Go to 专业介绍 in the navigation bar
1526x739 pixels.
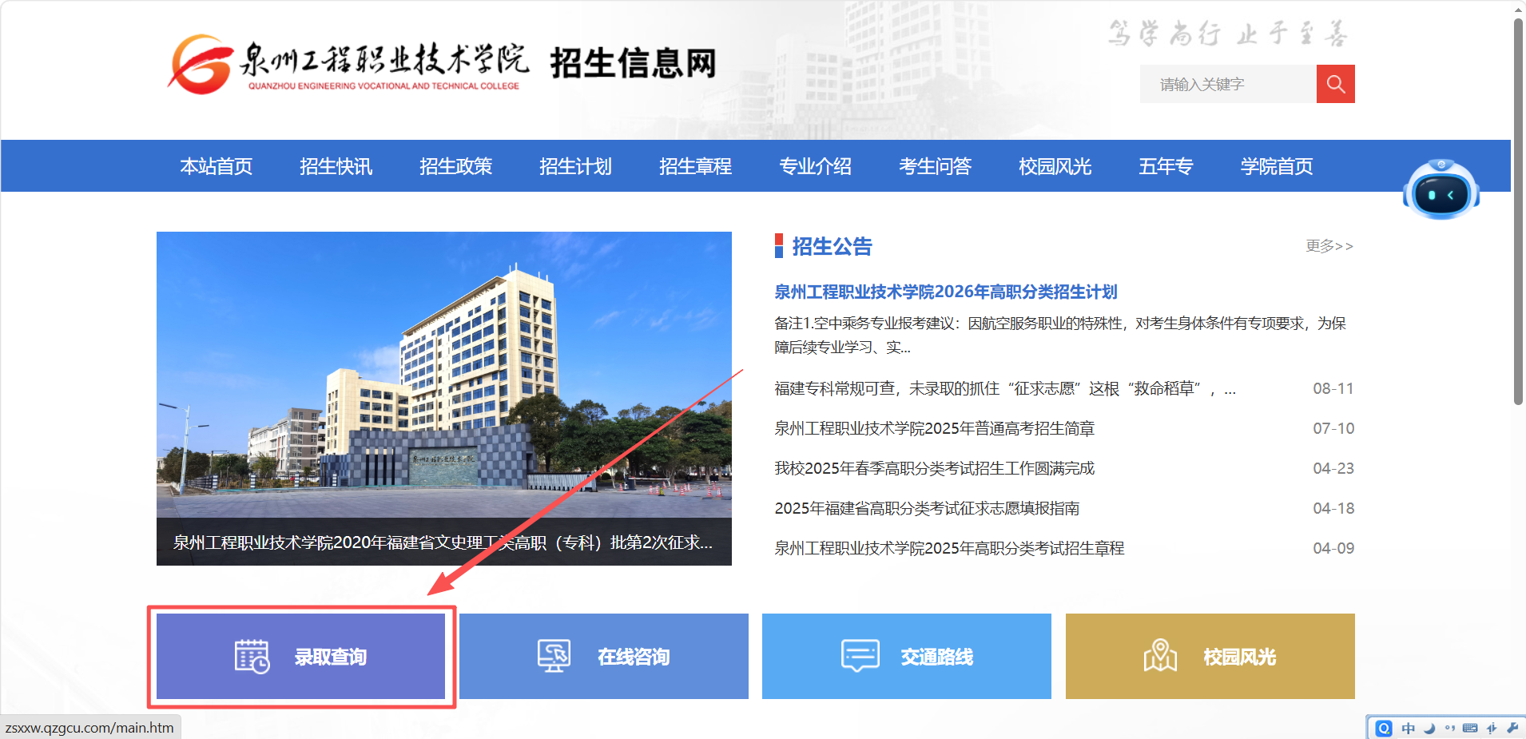point(815,166)
